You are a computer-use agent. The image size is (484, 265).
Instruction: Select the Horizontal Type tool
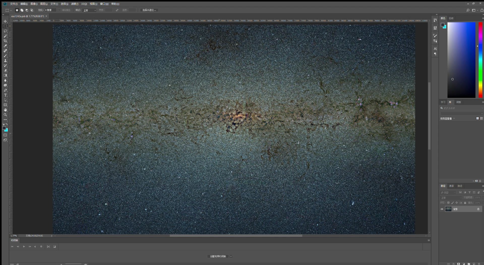click(x=5, y=95)
